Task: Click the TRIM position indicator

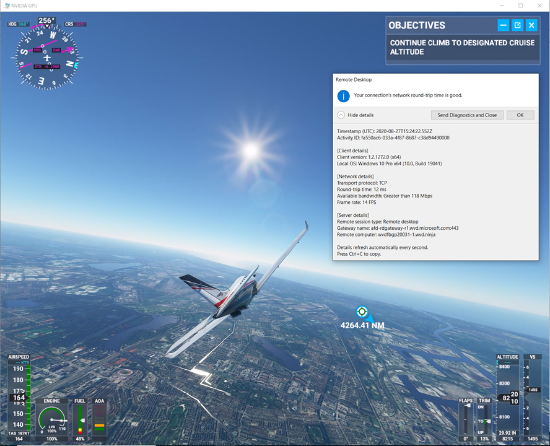Action: [484, 419]
